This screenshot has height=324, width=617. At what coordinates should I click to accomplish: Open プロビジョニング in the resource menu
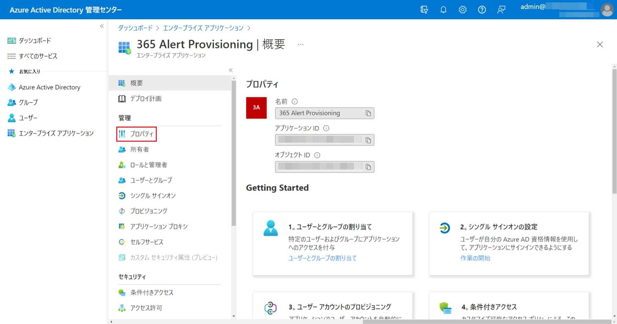(x=149, y=211)
